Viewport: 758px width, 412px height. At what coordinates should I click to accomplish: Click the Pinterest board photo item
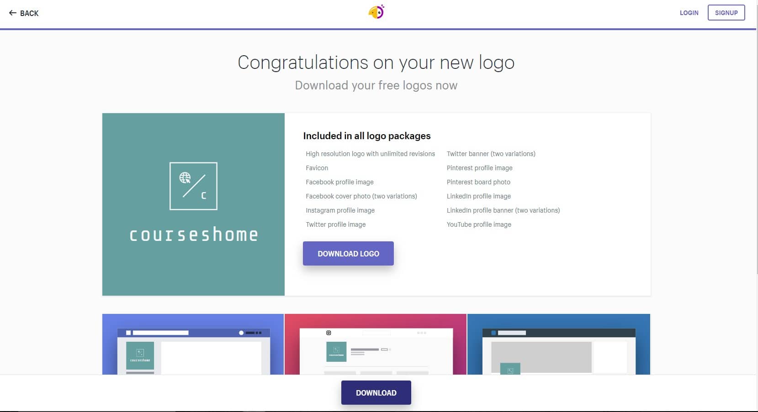[x=478, y=182]
